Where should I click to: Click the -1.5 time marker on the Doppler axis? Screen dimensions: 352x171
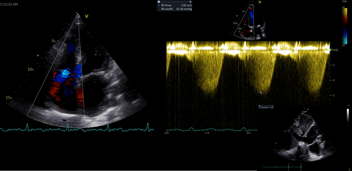coord(207,133)
